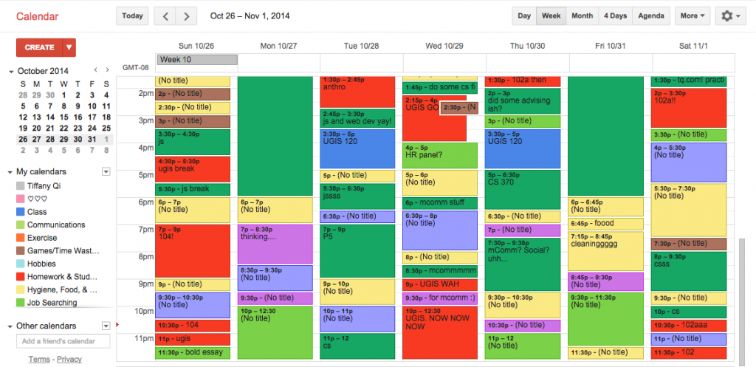The height and width of the screenshot is (367, 756).
Task: Show previous month in mini calendar
Action: pyautogui.click(x=96, y=70)
